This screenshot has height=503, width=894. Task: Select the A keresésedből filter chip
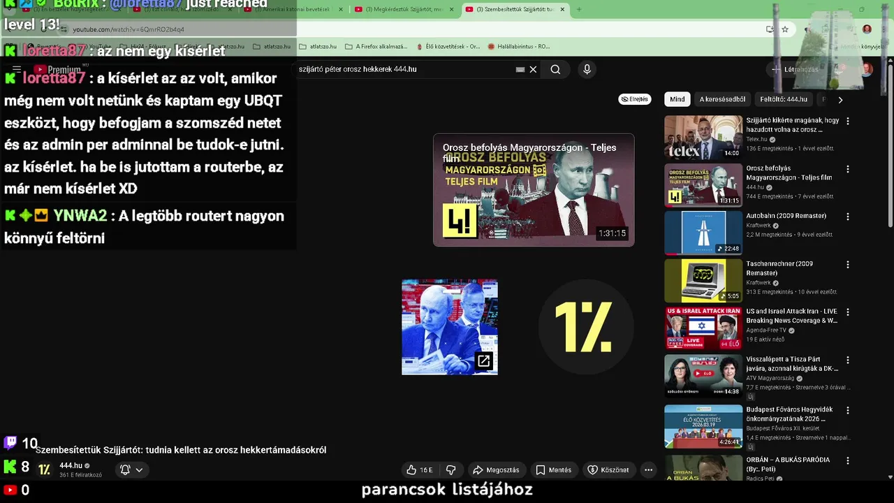coord(722,99)
